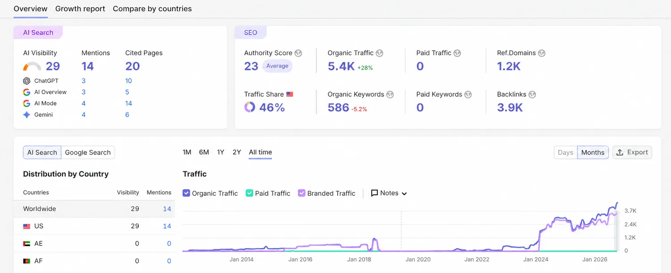The height and width of the screenshot is (273, 671).
Task: Open AI Mode cited pages count 14
Action: [x=128, y=103]
